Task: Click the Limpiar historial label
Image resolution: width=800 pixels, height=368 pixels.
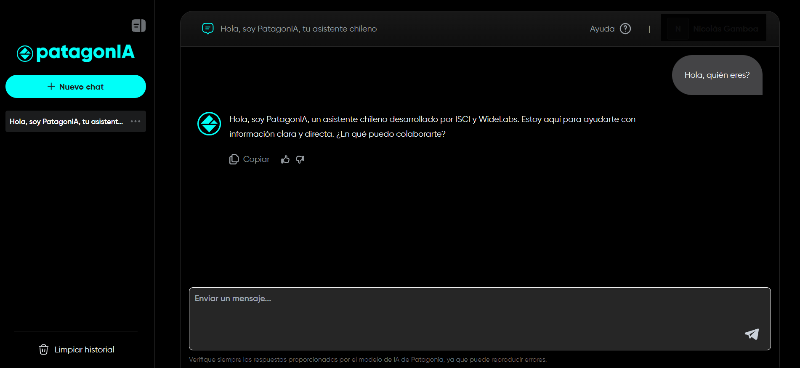Action: (x=84, y=349)
